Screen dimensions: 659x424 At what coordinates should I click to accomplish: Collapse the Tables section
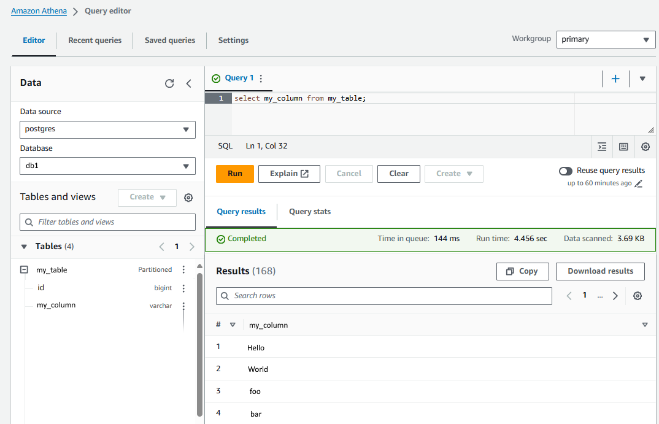pyautogui.click(x=24, y=247)
